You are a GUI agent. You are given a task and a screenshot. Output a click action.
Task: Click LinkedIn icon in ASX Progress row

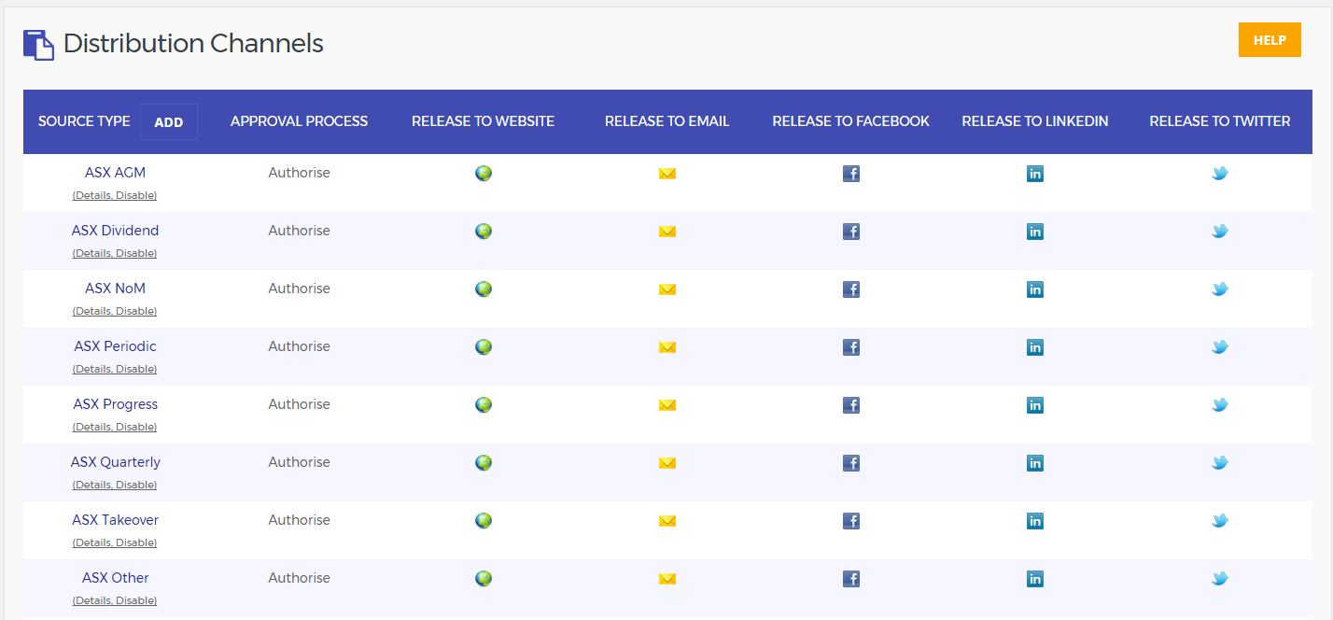(x=1035, y=405)
